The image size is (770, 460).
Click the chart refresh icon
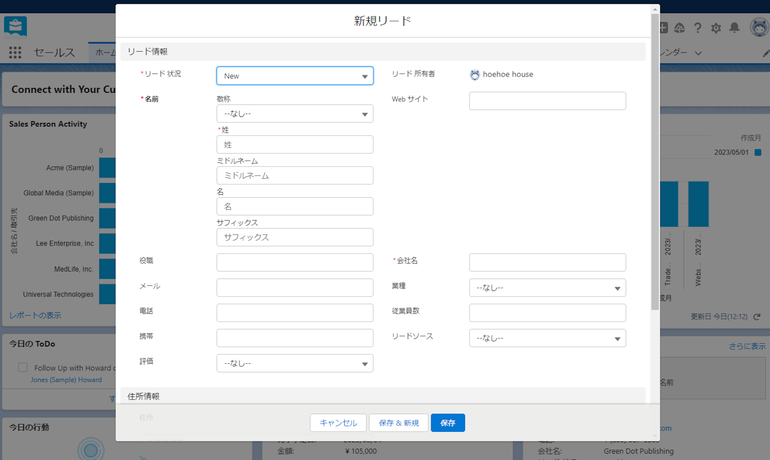pos(757,317)
